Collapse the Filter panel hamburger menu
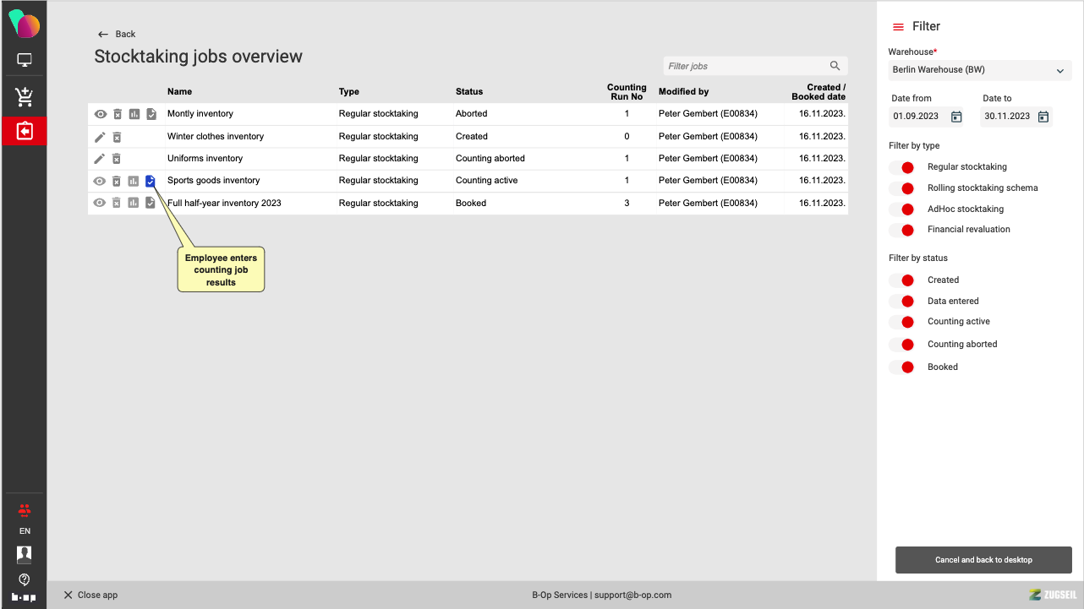 coord(898,27)
